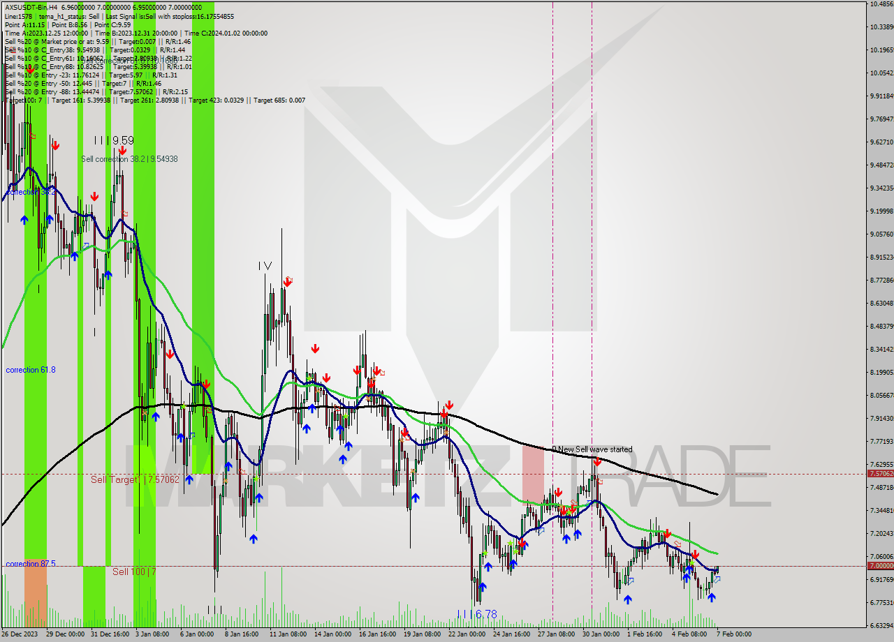
Task: Click the 'I V' wave label
Action: coord(264,265)
